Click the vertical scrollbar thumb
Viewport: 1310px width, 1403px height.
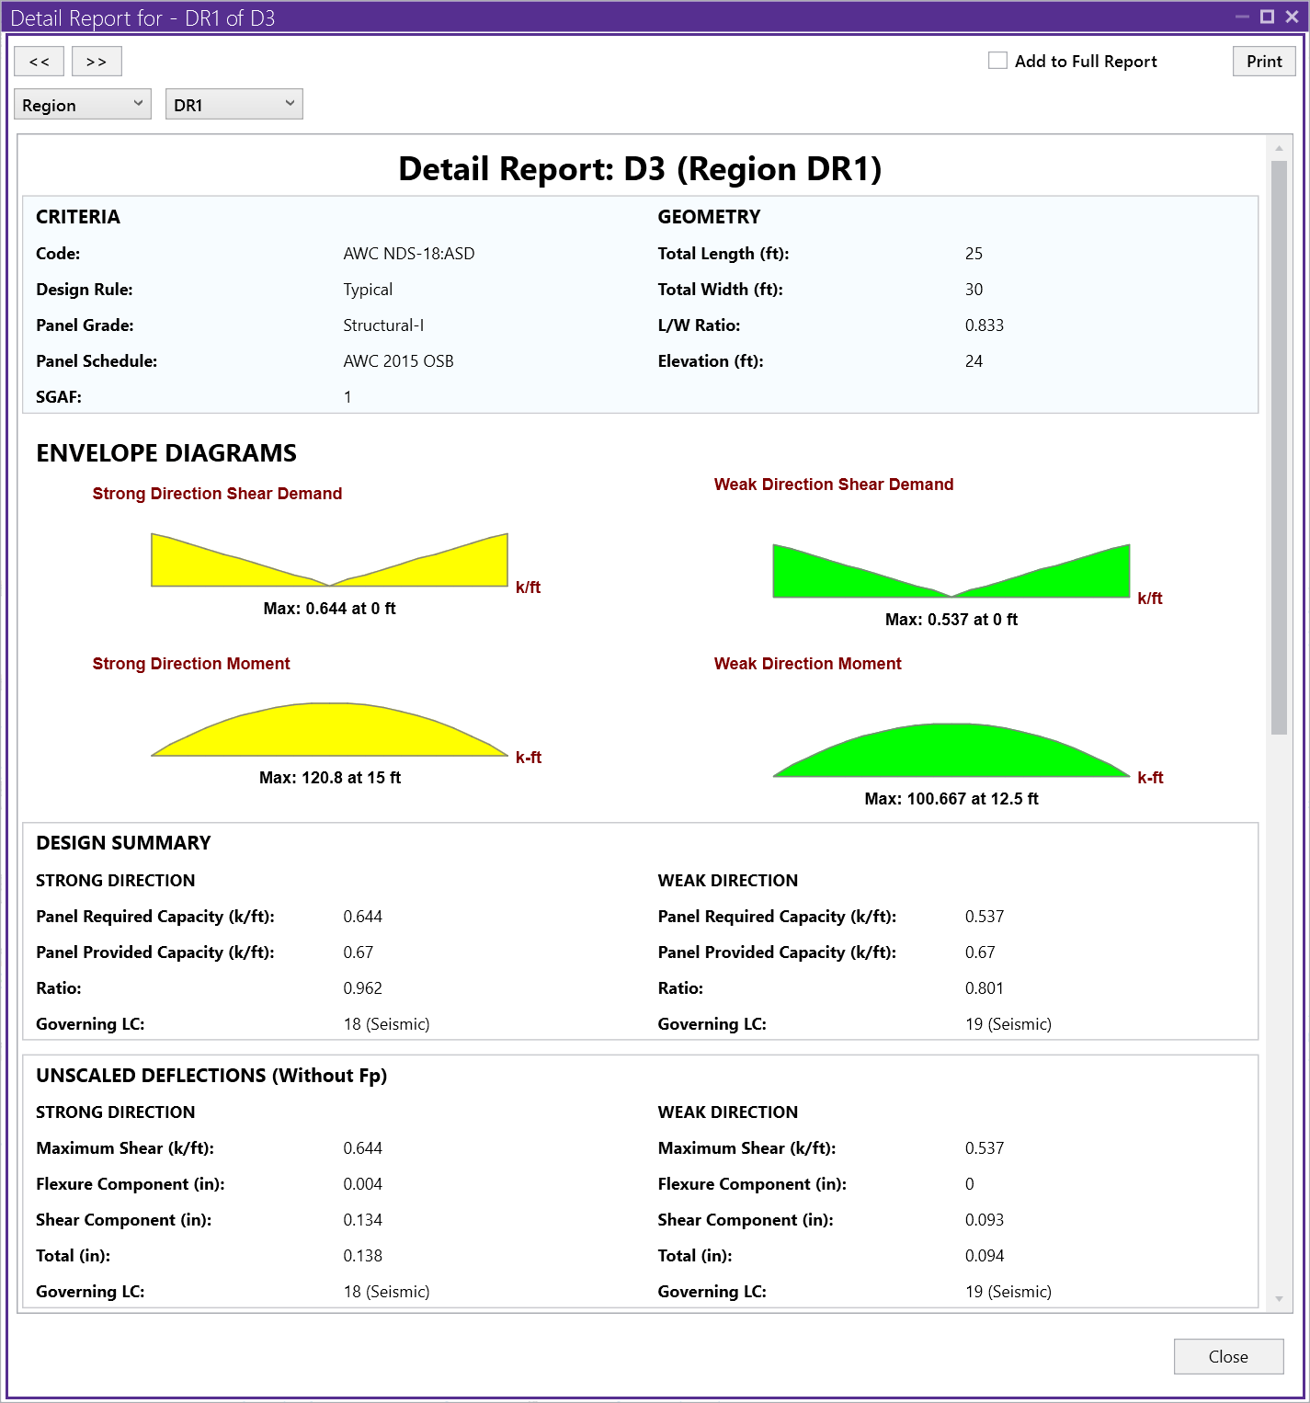click(x=1279, y=446)
